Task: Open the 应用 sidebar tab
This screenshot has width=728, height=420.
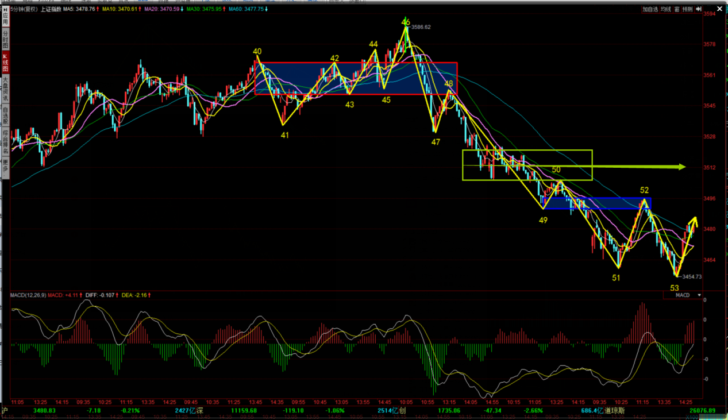Action: [5, 19]
